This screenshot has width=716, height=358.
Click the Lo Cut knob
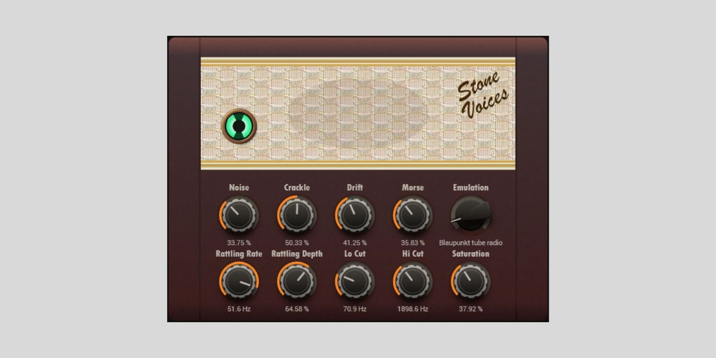tap(355, 282)
